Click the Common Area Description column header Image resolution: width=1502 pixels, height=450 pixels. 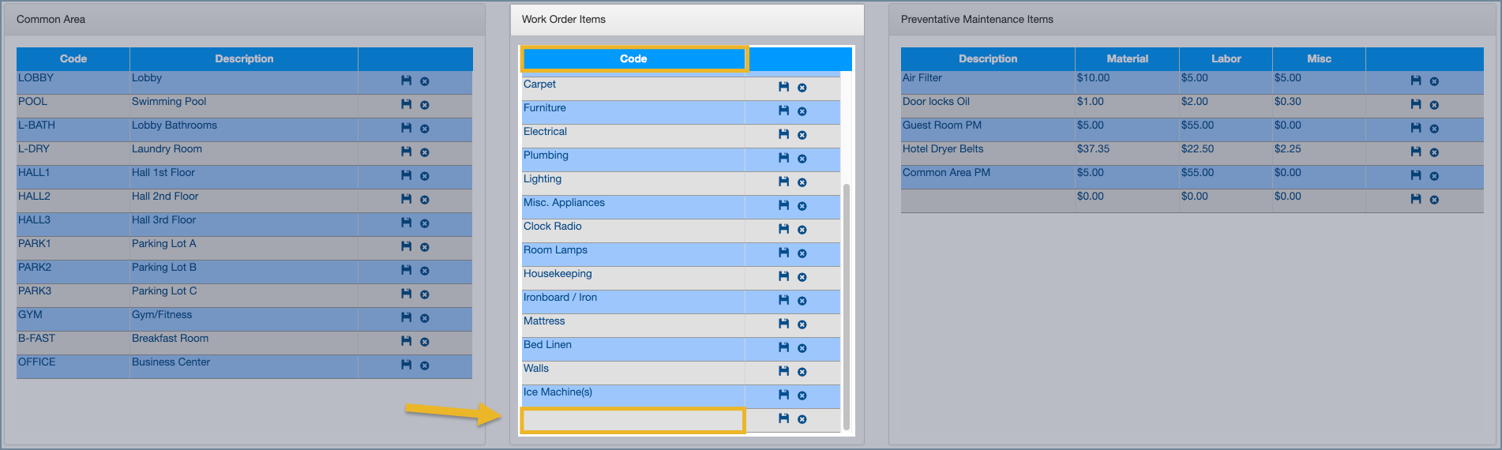pyautogui.click(x=244, y=59)
